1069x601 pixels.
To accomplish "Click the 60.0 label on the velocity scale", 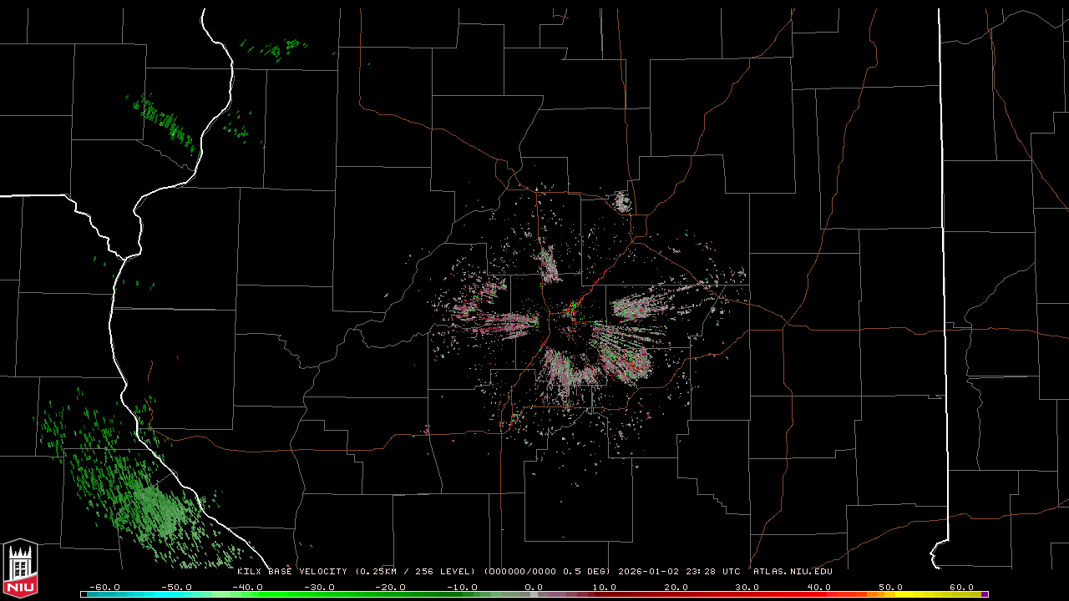I will pos(962,587).
